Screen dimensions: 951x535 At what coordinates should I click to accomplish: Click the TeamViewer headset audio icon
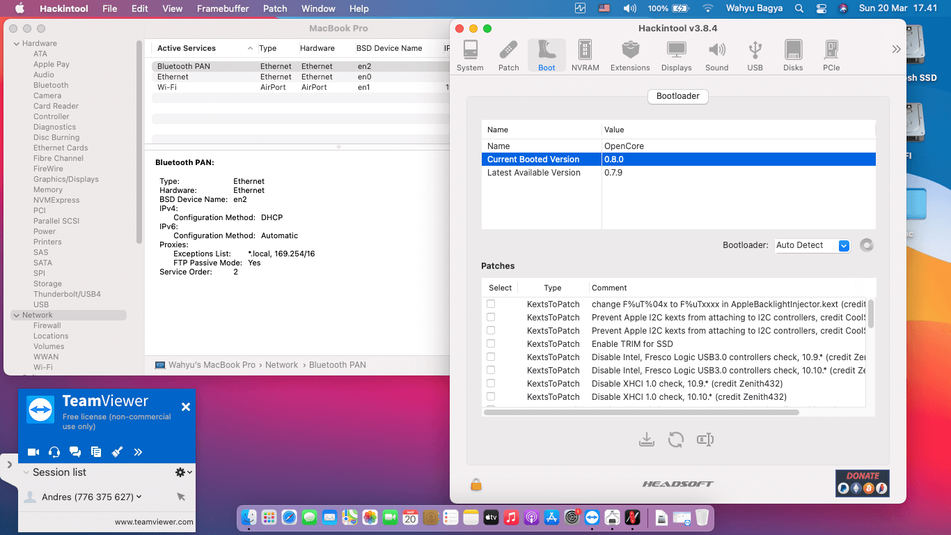click(x=54, y=452)
